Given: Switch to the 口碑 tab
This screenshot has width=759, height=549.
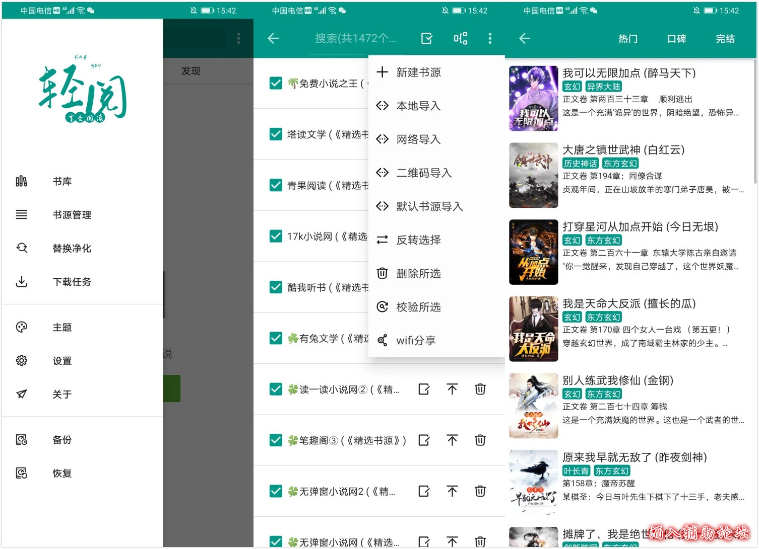Looking at the screenshot, I should (x=676, y=39).
